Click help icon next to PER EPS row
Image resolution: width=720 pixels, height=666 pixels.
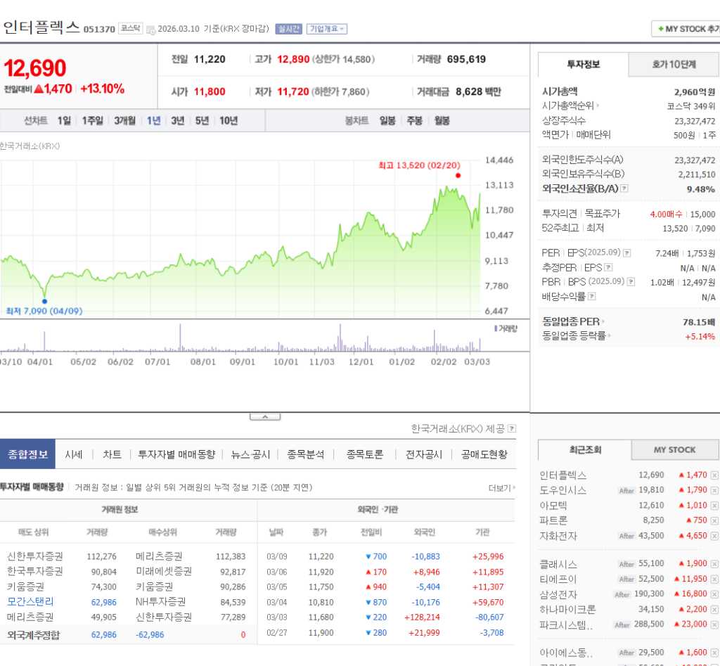(627, 253)
